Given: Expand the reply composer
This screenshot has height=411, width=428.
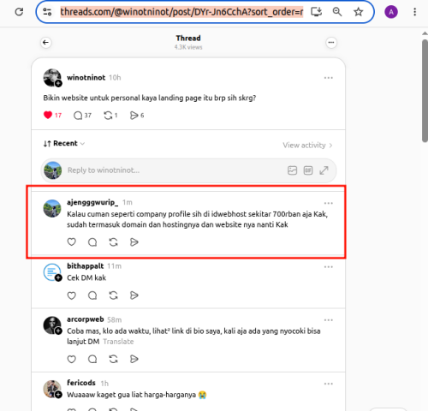Looking at the screenshot, I should tap(324, 170).
